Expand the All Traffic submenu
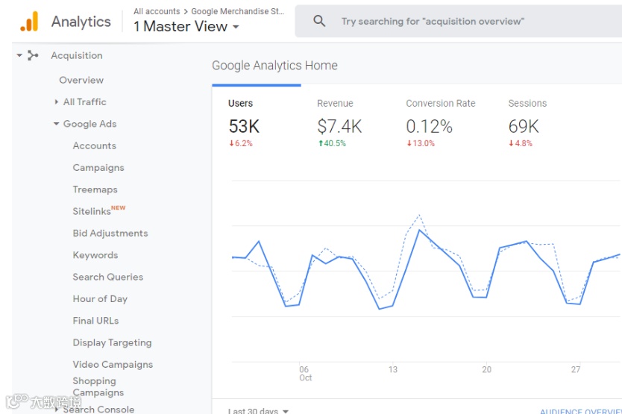This screenshot has height=414, width=622. (57, 102)
